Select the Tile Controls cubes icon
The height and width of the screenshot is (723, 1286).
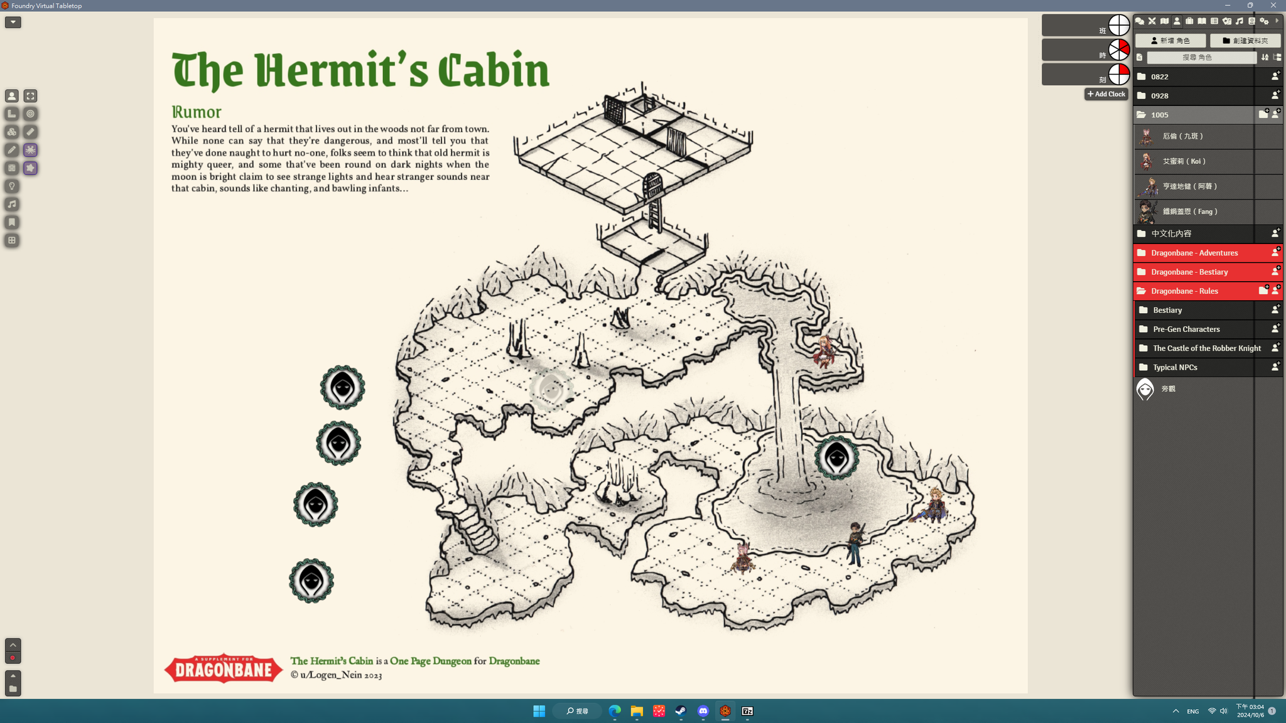12,132
